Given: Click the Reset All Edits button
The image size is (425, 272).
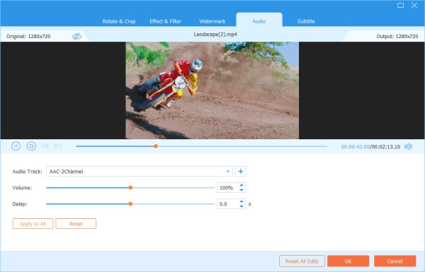Looking at the screenshot, I should pyautogui.click(x=302, y=261).
